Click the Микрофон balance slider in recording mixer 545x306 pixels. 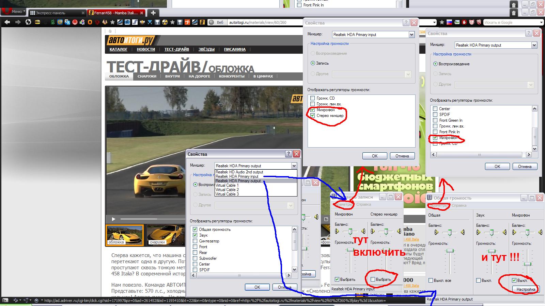coord(350,232)
